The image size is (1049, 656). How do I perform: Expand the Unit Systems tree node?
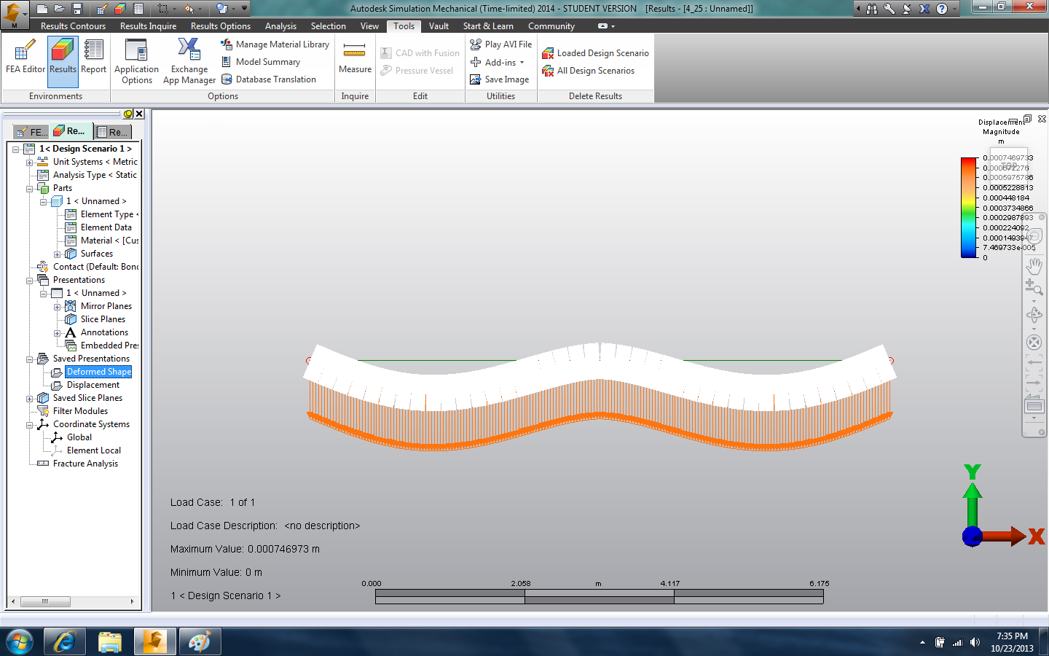29,163
